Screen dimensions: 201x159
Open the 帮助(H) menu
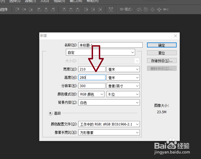(x=92, y=1)
